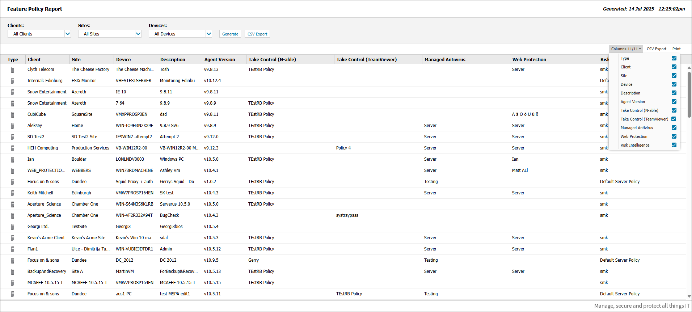Sort by Agent Version column header
The width and height of the screenshot is (692, 312).
tap(224, 59)
